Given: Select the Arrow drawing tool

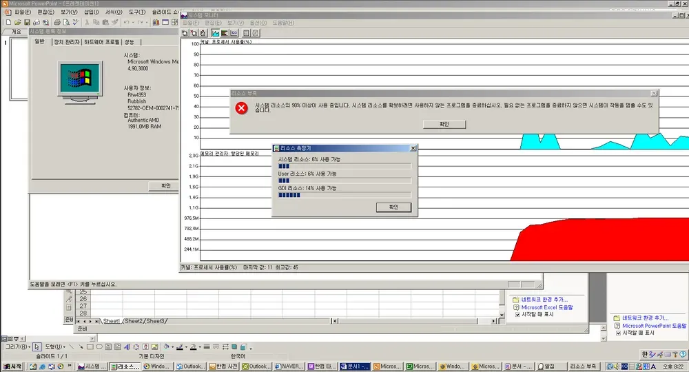Looking at the screenshot, I should (81, 347).
